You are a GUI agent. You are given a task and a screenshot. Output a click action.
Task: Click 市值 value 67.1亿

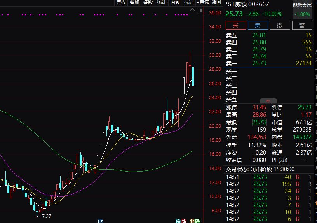tap(304, 122)
